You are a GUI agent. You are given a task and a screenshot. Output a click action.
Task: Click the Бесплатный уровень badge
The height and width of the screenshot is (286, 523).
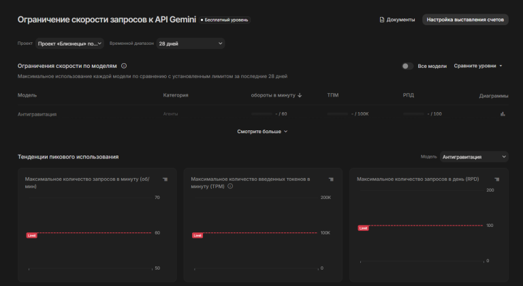(x=225, y=20)
